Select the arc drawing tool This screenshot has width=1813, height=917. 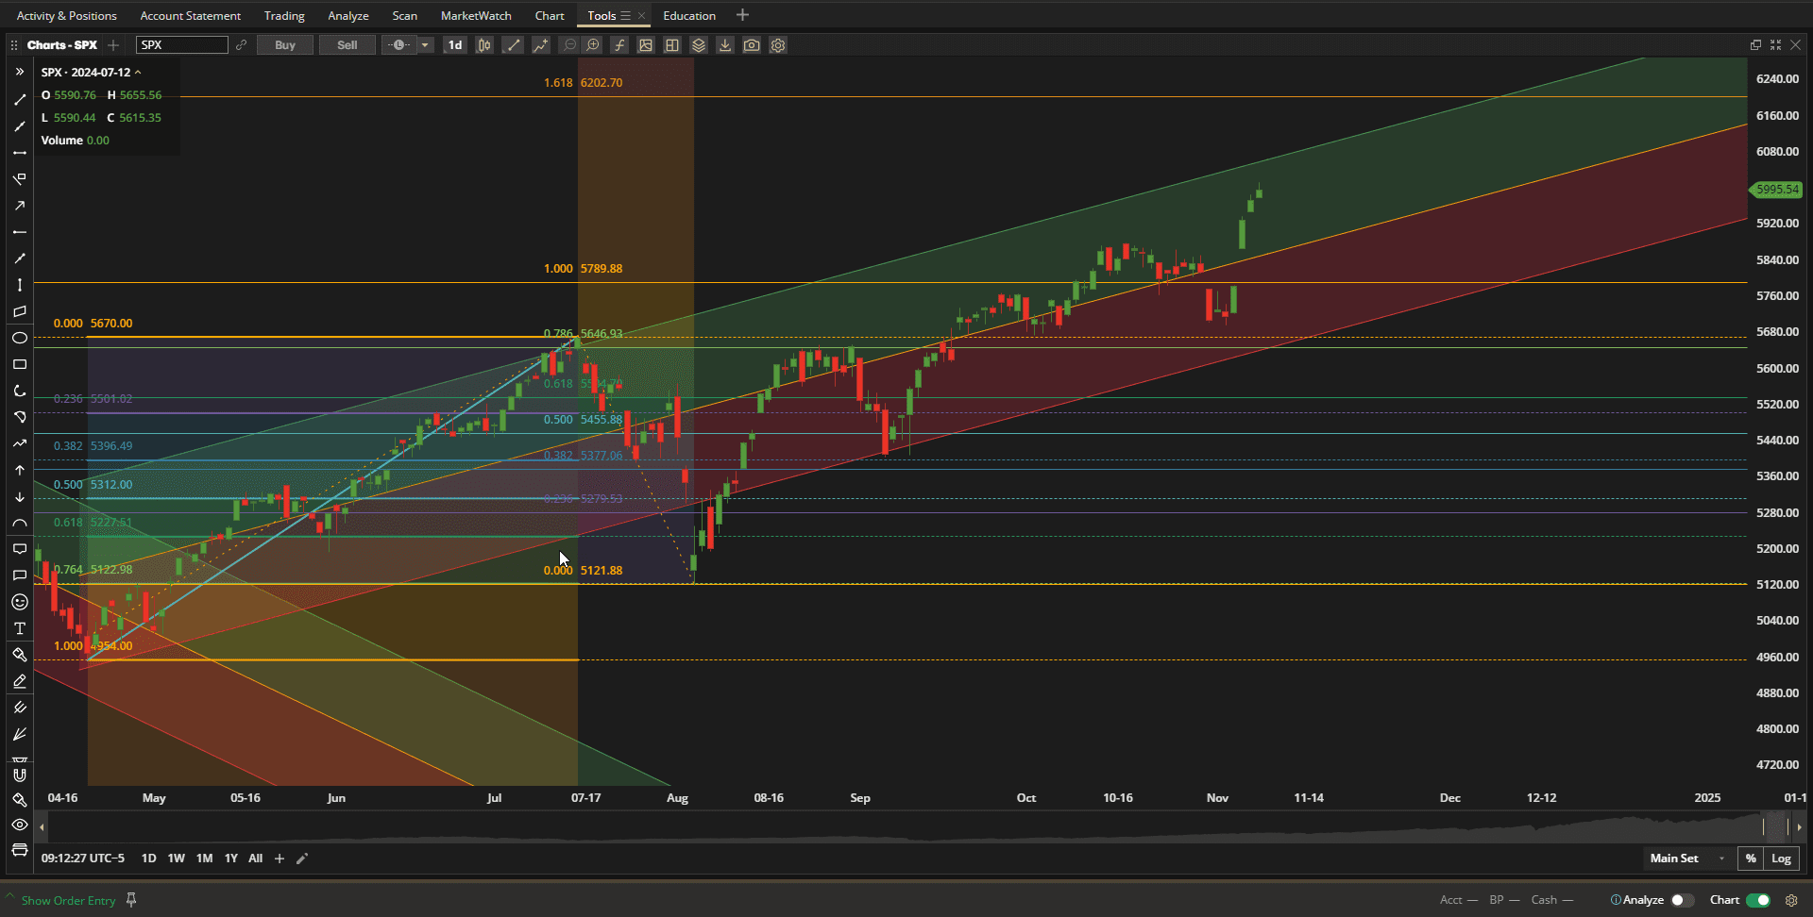tap(19, 522)
